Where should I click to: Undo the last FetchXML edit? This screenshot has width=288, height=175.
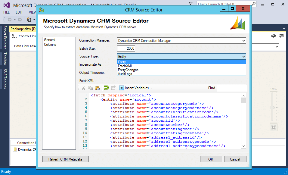[x=106, y=88]
